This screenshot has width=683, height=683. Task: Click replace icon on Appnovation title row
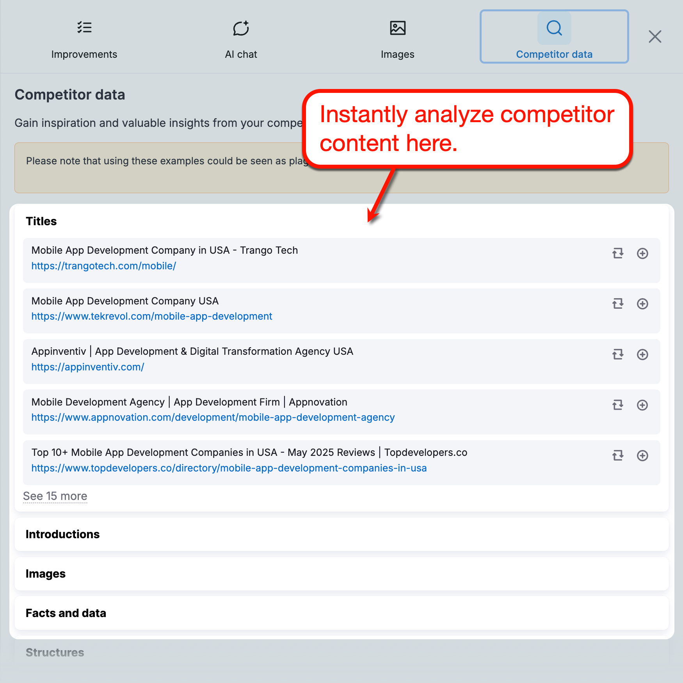617,405
